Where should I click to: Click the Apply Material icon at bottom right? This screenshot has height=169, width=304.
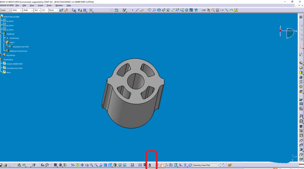pyautogui.click(x=230, y=165)
